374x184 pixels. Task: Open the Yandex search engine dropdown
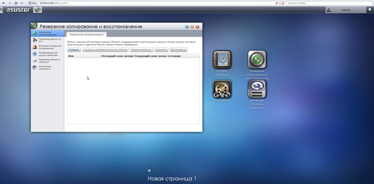tap(284, 3)
